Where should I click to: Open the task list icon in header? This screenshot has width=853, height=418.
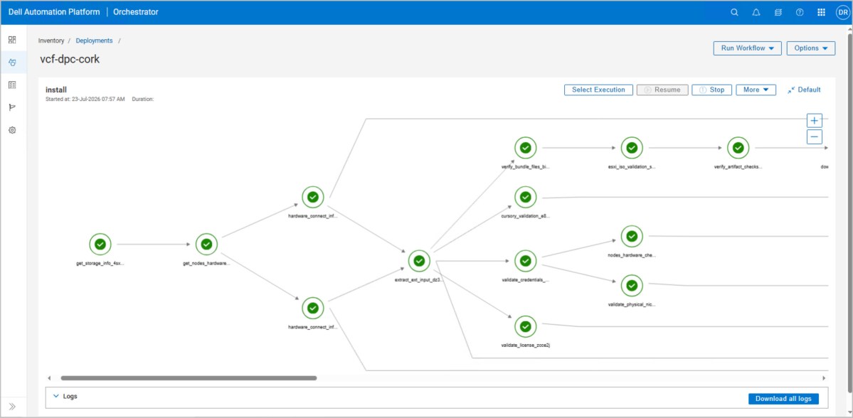pos(778,13)
